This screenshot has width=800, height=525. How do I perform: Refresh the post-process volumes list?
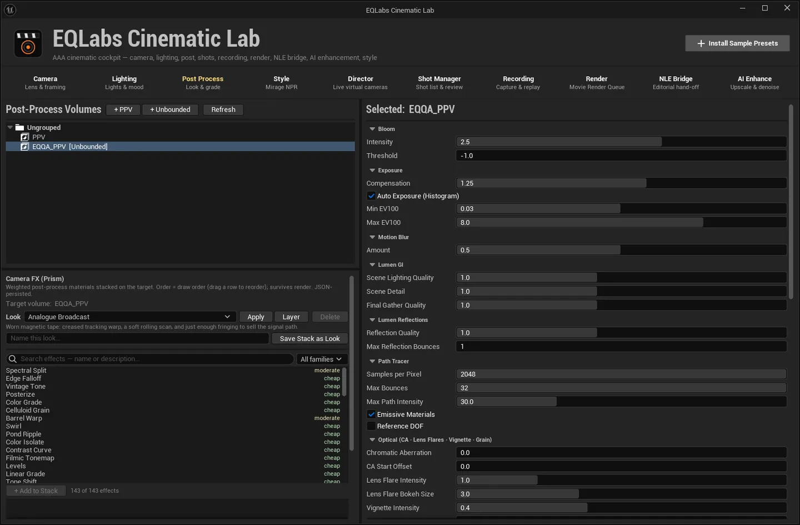click(x=223, y=110)
